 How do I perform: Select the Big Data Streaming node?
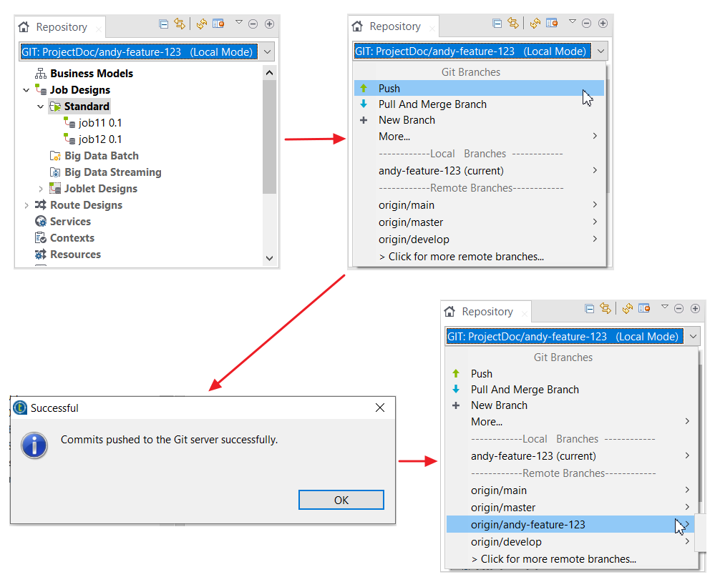click(x=112, y=172)
